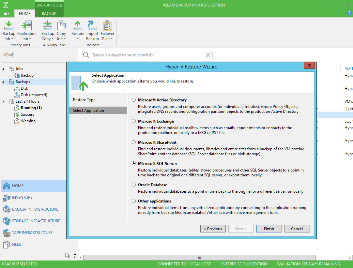Click the Backups node icon in tree
Image resolution: width=353 pixels, height=268 pixels.
[11, 82]
